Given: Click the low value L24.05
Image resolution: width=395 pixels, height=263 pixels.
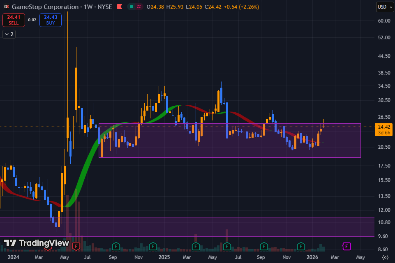Looking at the screenshot, I should [x=194, y=7].
